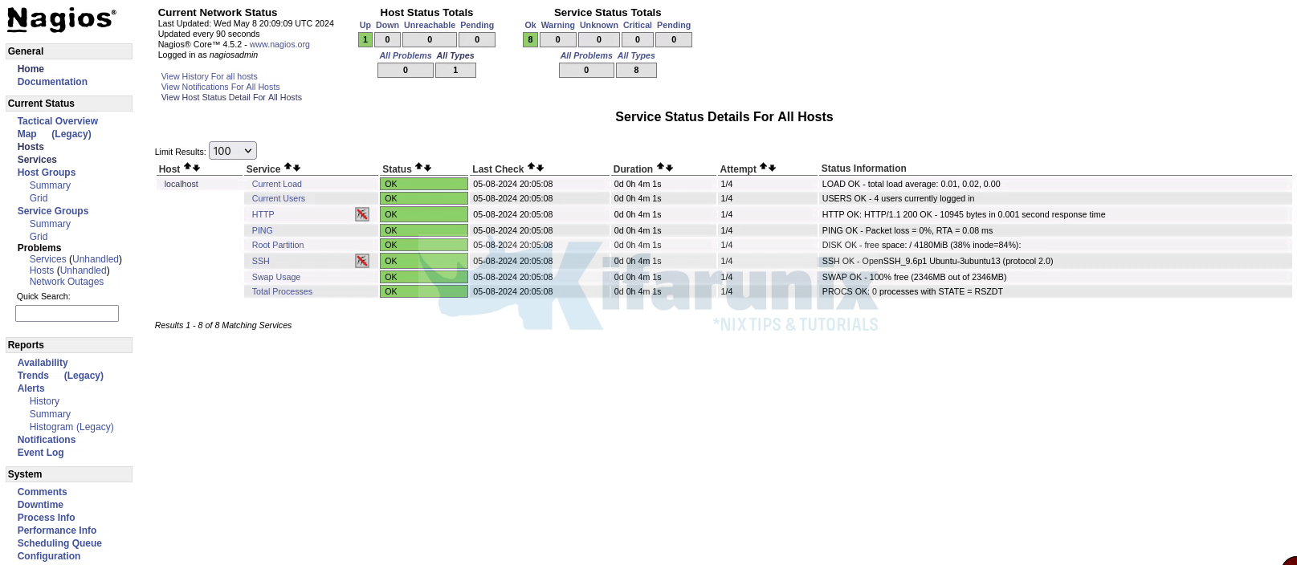Open the Root Partition service link
This screenshot has width=1297, height=565.
point(278,245)
